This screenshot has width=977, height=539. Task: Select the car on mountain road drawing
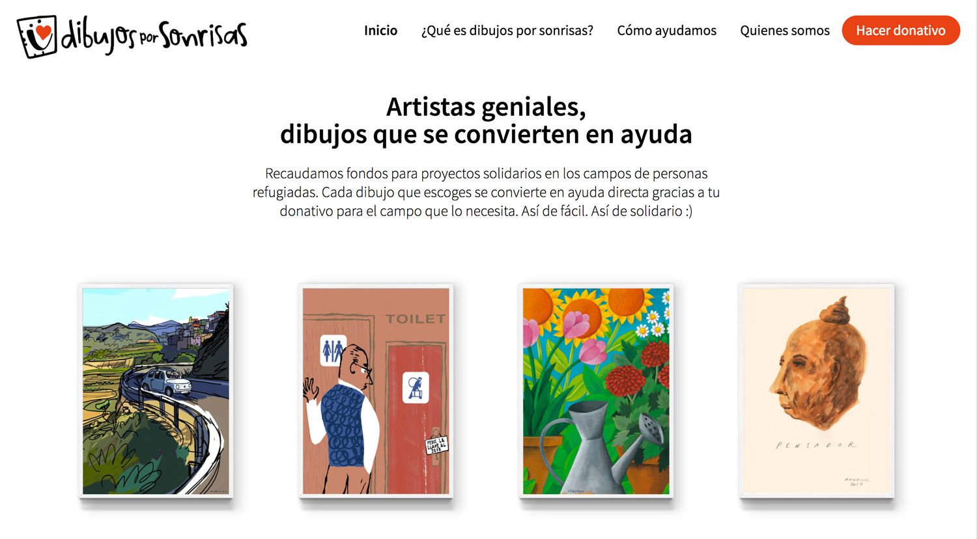[x=156, y=391]
